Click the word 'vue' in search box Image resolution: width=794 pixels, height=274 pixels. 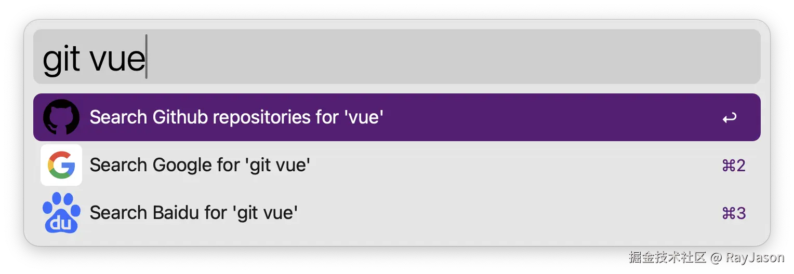coord(117,59)
